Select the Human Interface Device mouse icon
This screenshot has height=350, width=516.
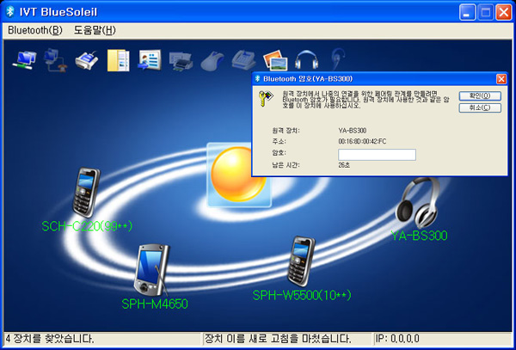tap(212, 62)
